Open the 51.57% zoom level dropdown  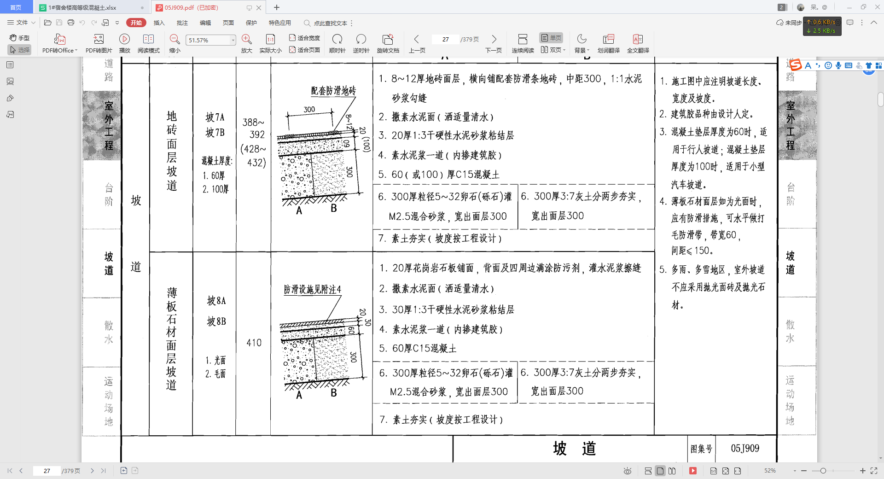233,40
